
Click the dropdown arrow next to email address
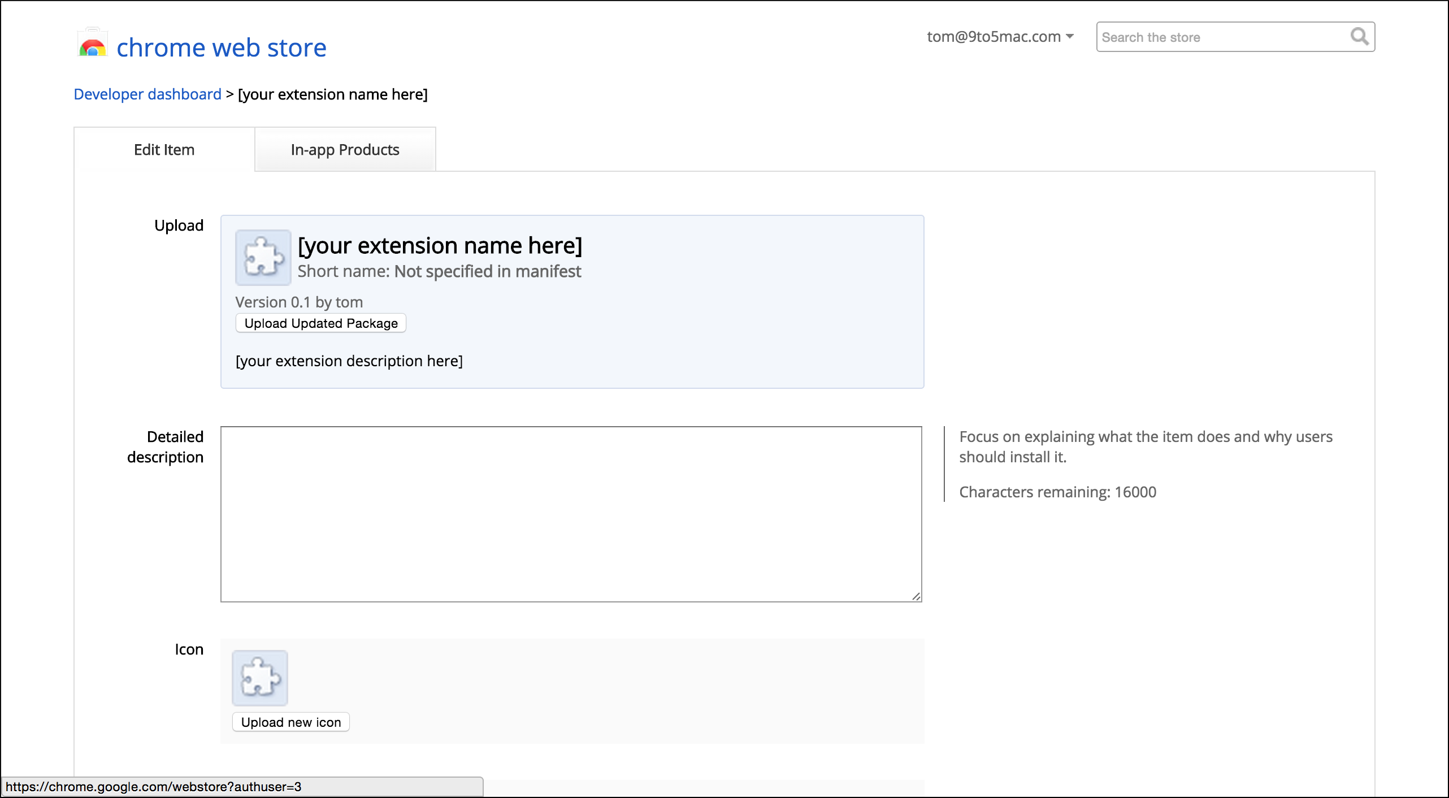click(x=1070, y=37)
